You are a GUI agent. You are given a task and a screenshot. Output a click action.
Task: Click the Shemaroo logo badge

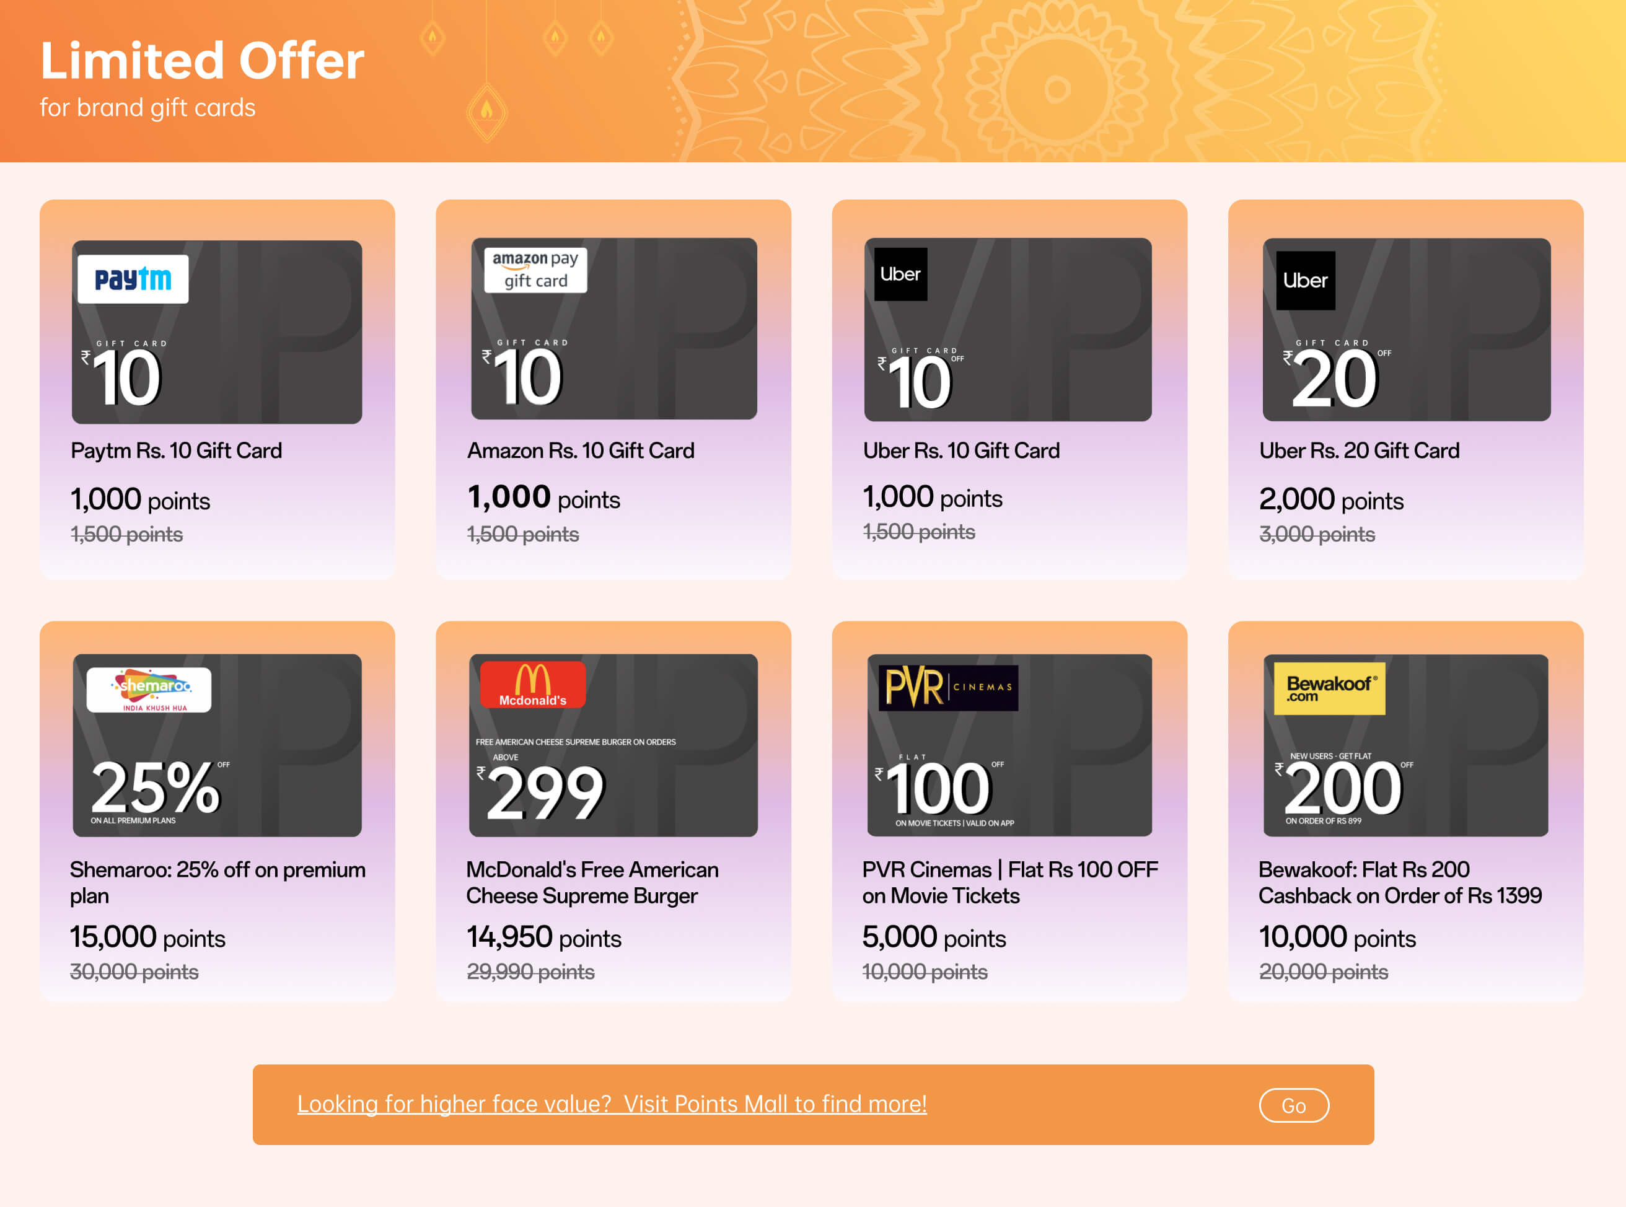coord(149,689)
